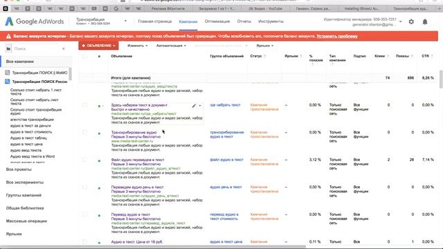Tick checkbox for 'Перевод аудио в текст' ad
Screen dimensions: 443x249
click(x=84, y=214)
